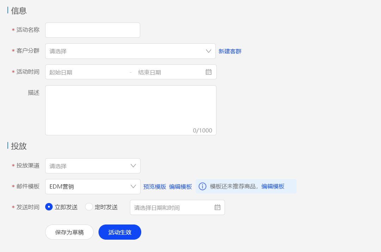The width and height of the screenshot is (381, 252).
Task: Click 编辑模板 beside 预览模版
Action: click(181, 186)
